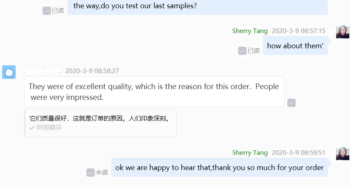351x187 pixels.
Task: Click the Sherry Tang name above the last message
Action: click(x=250, y=153)
